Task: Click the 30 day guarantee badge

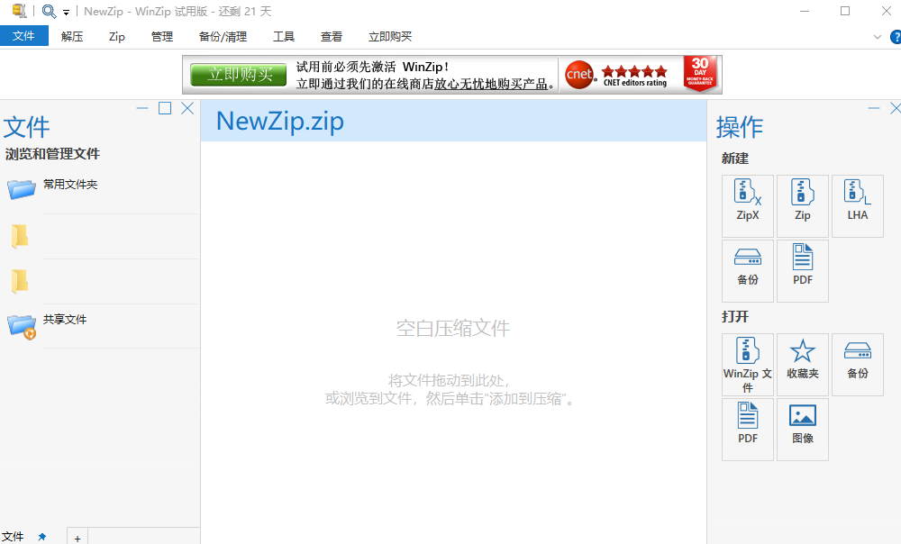Action: (x=700, y=74)
